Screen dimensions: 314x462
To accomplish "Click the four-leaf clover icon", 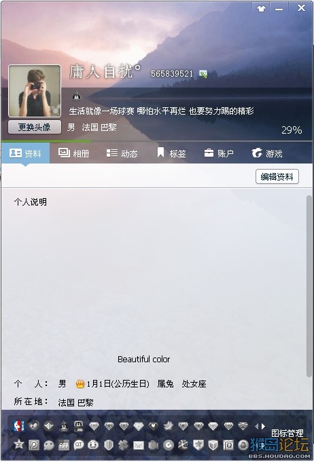I will [x=124, y=445].
